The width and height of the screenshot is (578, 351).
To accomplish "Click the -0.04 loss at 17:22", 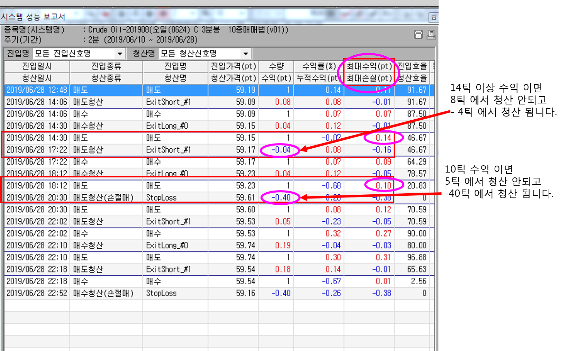I will coord(281,150).
